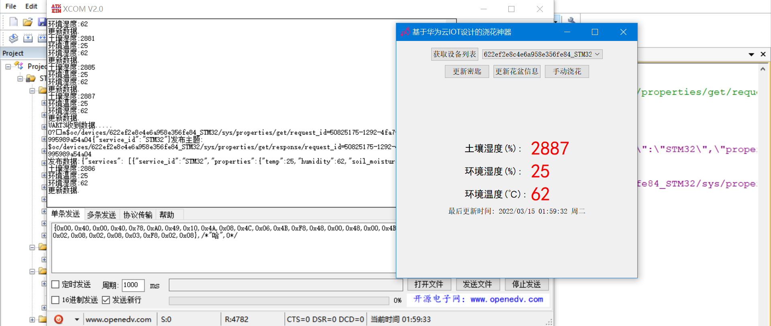The width and height of the screenshot is (771, 326).
Task: Expand the bottom-most folder node in Project tree
Action: pyautogui.click(x=32, y=320)
